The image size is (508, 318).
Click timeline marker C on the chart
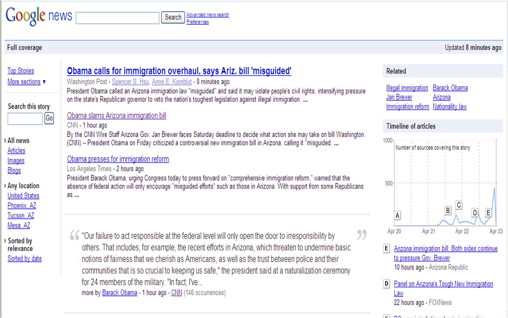click(x=459, y=205)
